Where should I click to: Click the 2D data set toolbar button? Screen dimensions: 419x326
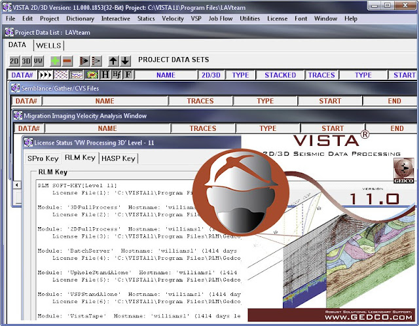pyautogui.click(x=14, y=61)
